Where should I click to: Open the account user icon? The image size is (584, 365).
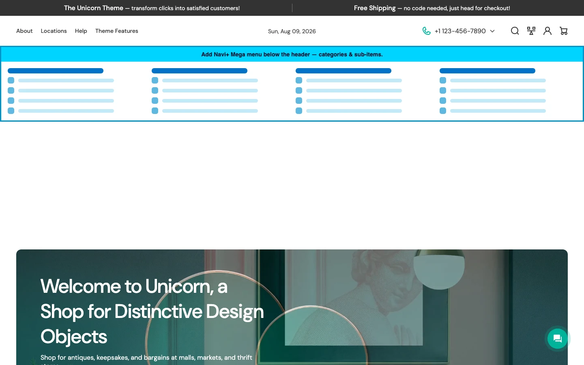point(547,31)
